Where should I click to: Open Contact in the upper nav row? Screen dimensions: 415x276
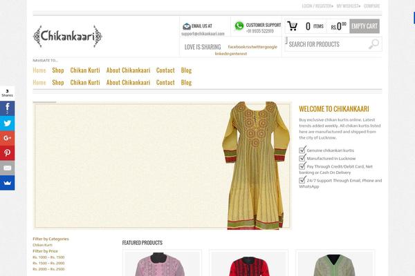click(x=165, y=70)
